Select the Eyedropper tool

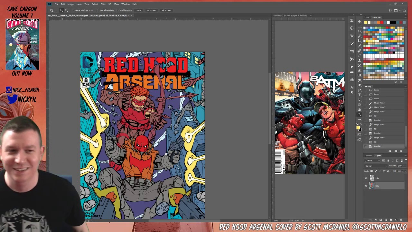(359, 46)
